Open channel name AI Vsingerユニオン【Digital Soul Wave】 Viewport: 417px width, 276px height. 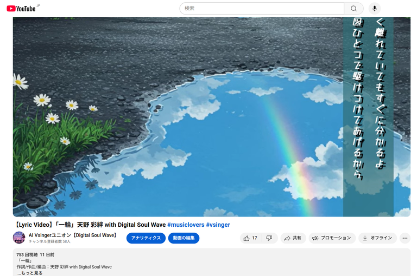[x=73, y=235]
